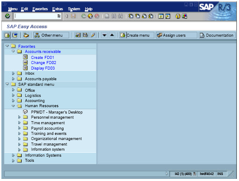This screenshot has height=181, width=239.
Task: Click the green Enter checkmark icon
Action: point(7,16)
